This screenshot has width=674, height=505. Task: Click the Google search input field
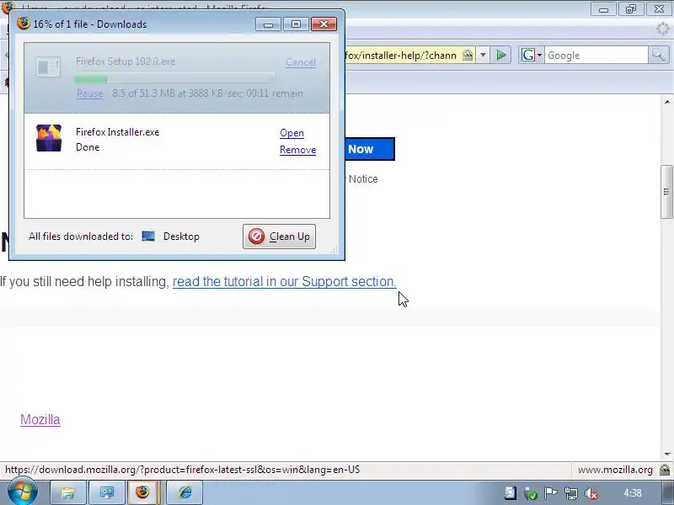coord(596,56)
